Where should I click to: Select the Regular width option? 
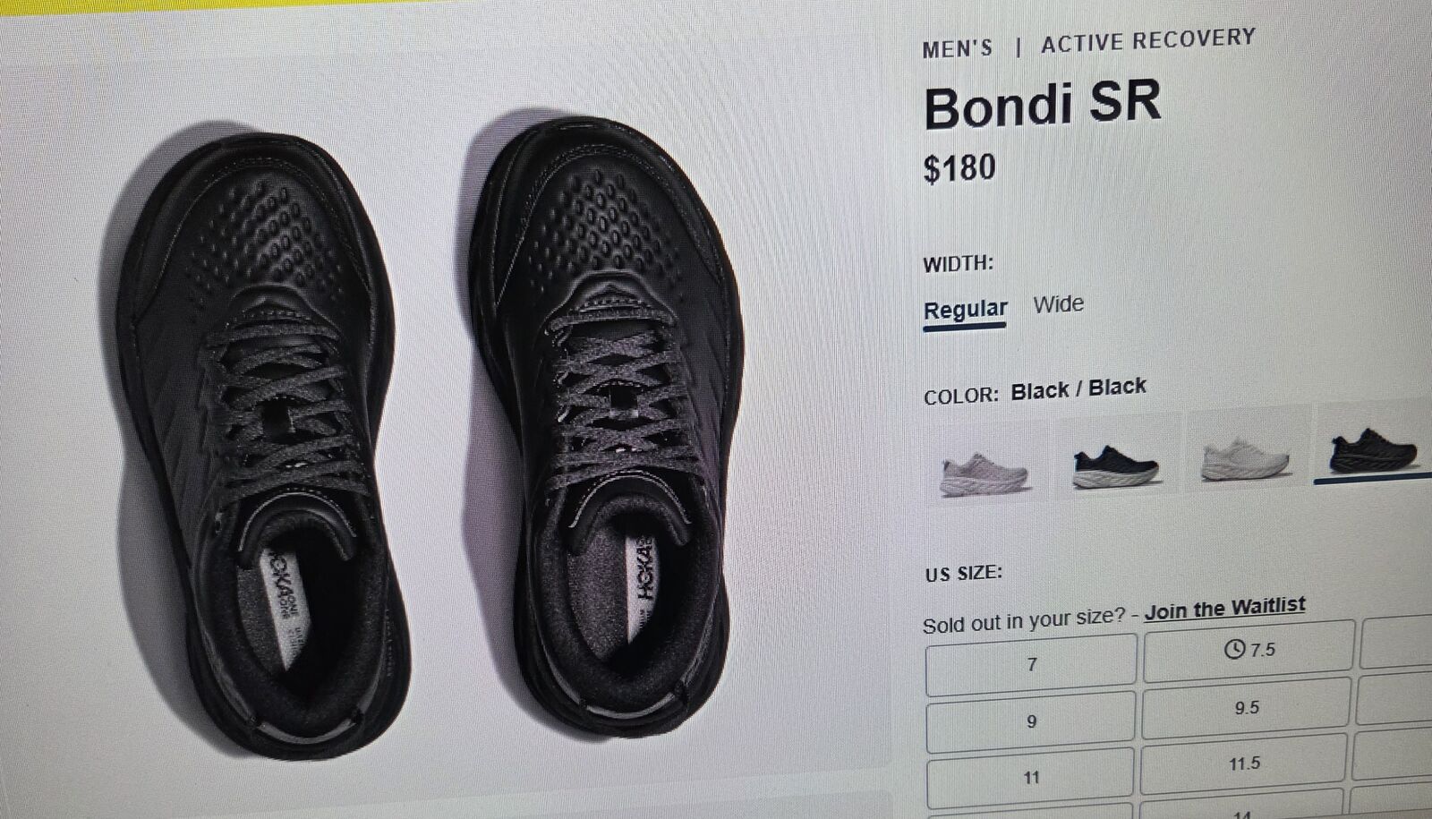[x=965, y=310]
